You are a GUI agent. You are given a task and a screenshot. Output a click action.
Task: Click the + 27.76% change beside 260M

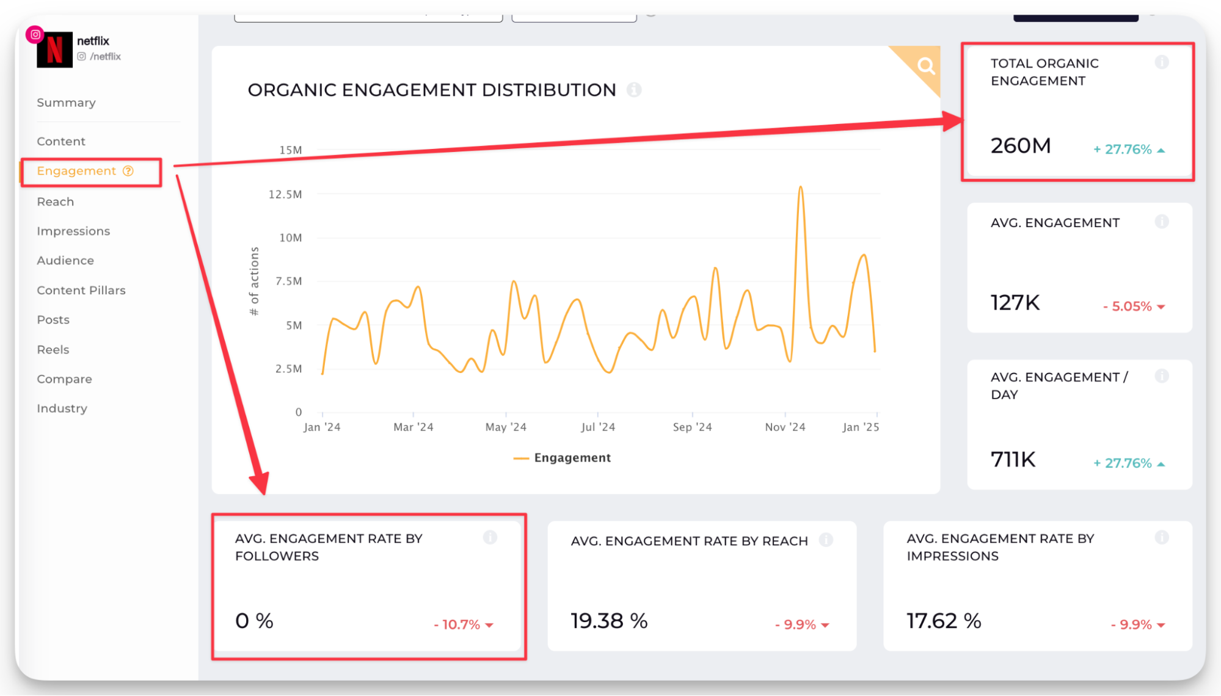coord(1129,150)
